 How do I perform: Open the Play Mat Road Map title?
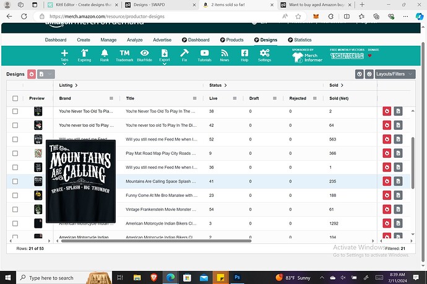[x=161, y=153]
